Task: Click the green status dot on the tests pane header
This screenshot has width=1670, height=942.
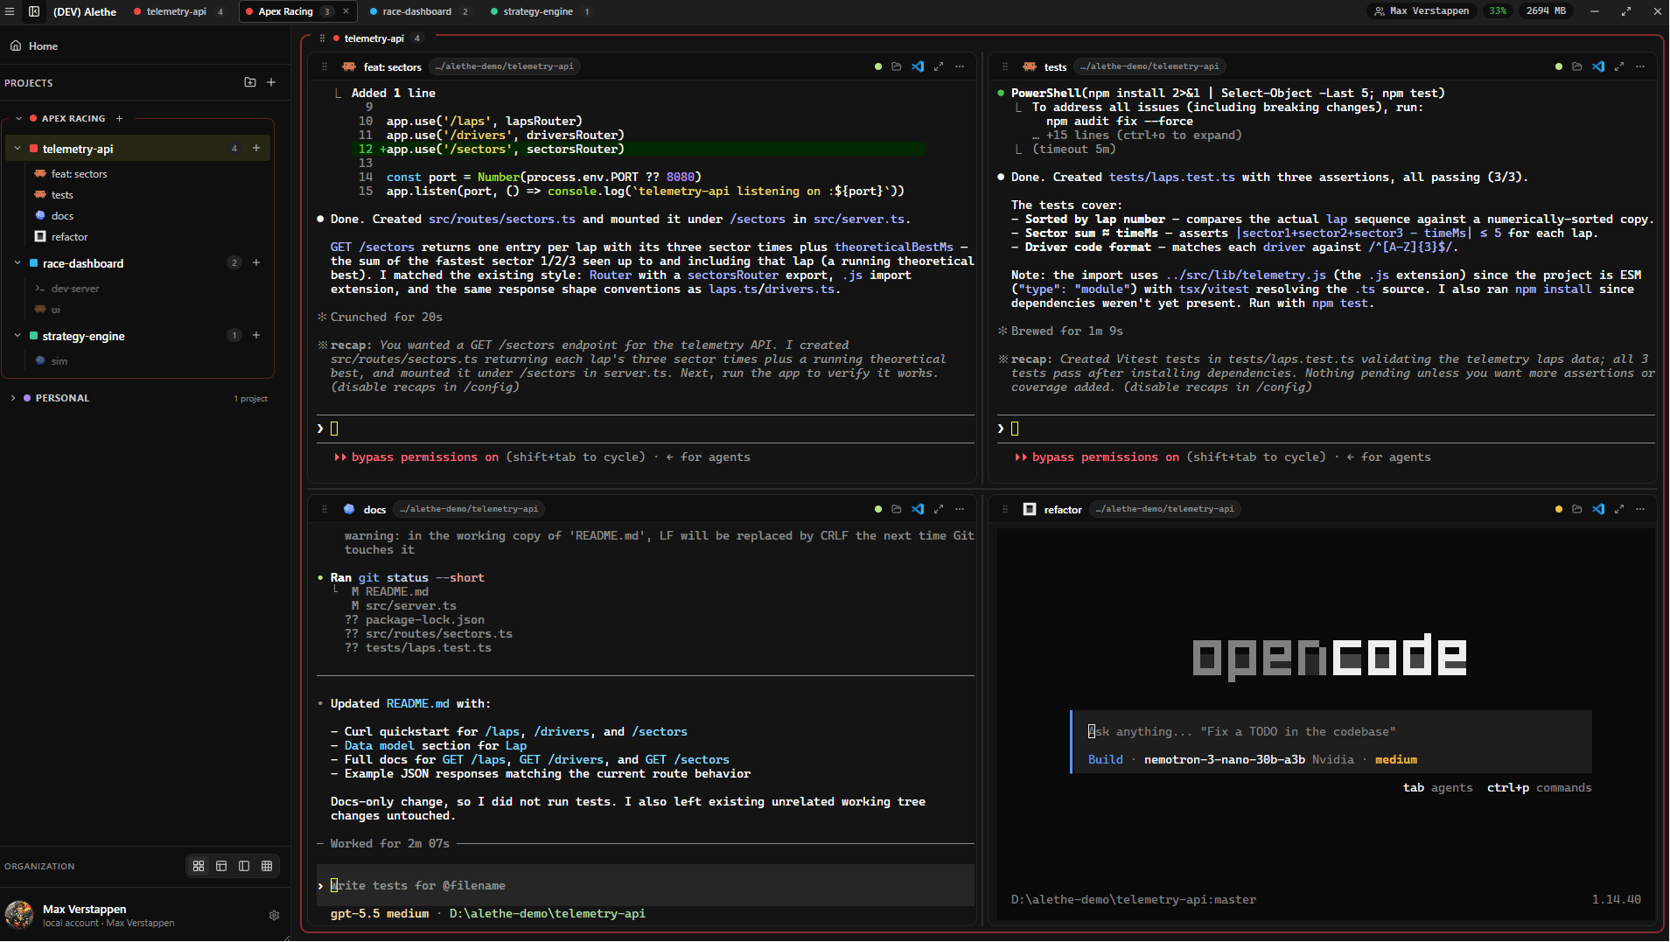Action: tap(1559, 66)
